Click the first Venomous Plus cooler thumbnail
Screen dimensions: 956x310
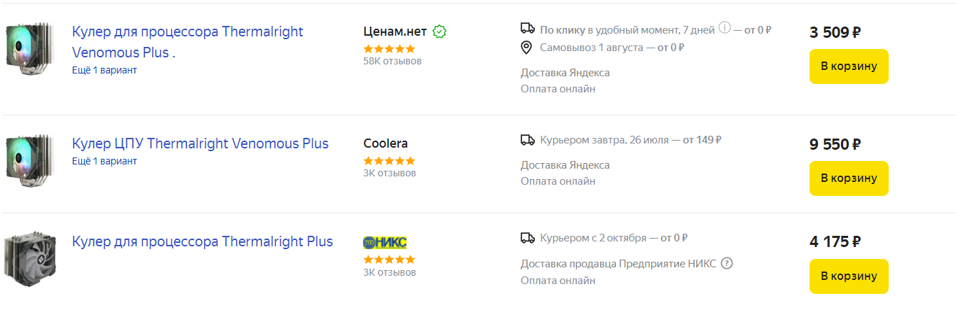(27, 55)
